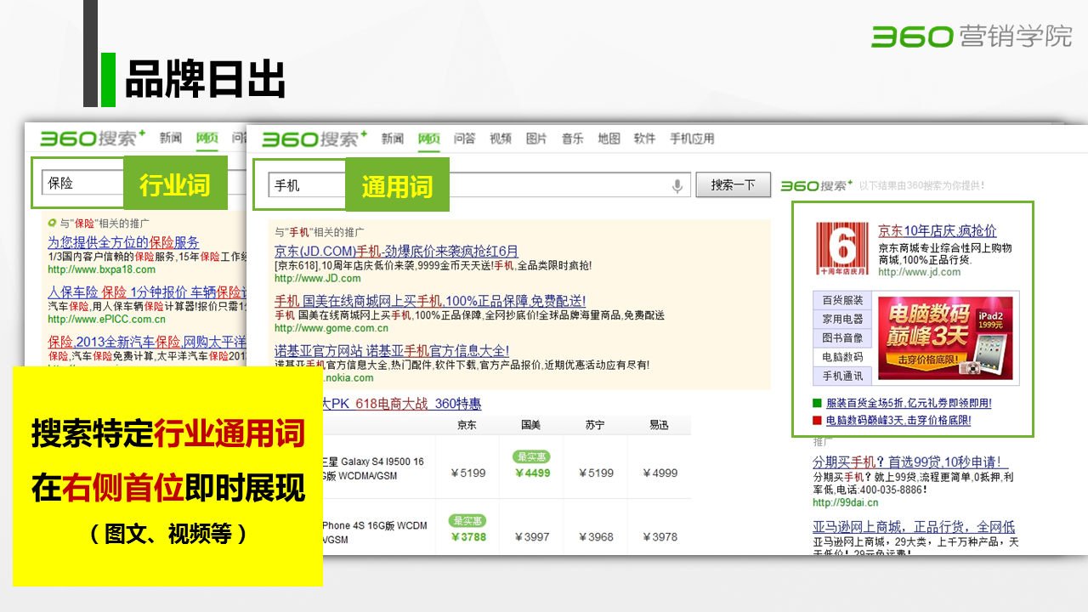Screen dimensions: 1088x612
Task: Click the ¥4999 易迅 price
Action: (x=660, y=473)
